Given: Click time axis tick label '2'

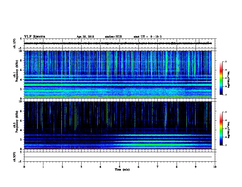Looking at the screenshot, I should click(62, 167).
